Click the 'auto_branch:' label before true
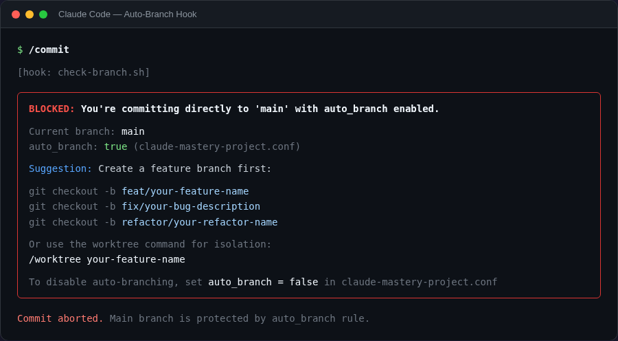The height and width of the screenshot is (341, 618). tap(63, 147)
